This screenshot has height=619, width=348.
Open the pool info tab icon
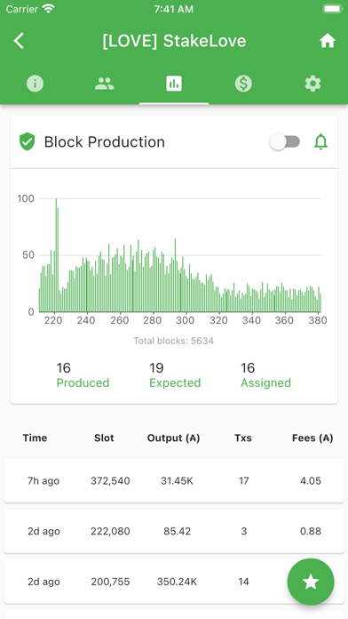point(36,84)
